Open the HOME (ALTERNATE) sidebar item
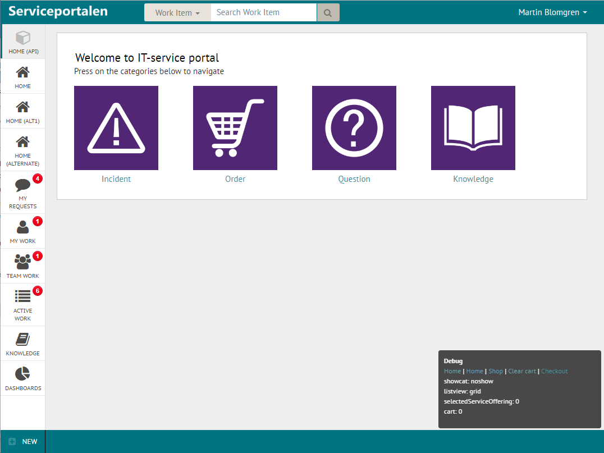This screenshot has height=453, width=604. (x=22, y=150)
